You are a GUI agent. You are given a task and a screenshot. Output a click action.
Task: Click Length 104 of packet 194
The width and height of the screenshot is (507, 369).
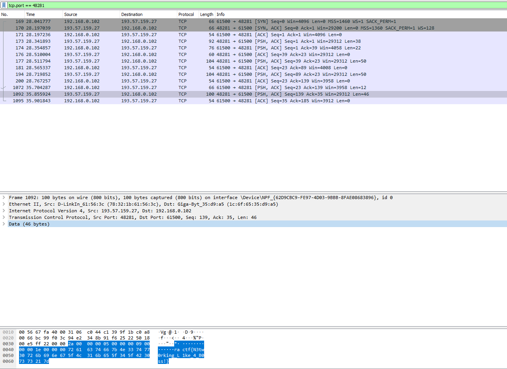[210, 74]
